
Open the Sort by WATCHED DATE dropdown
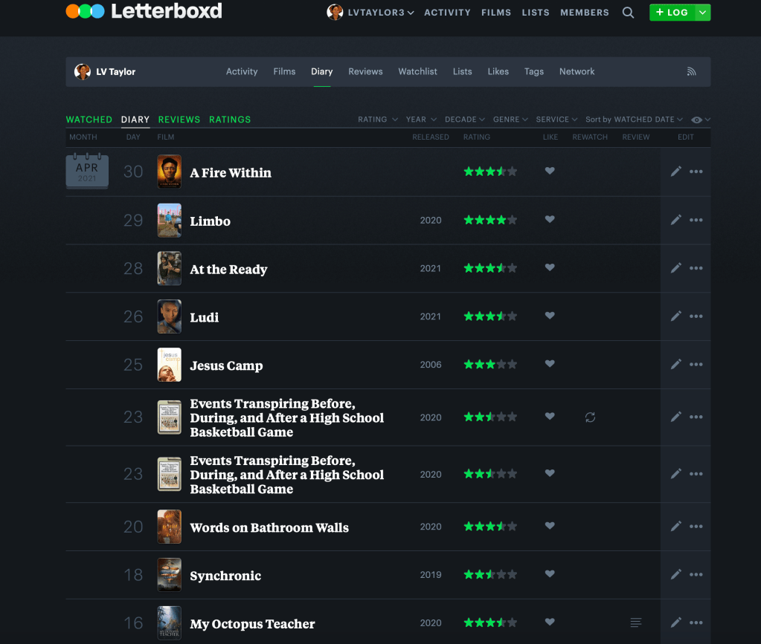point(633,120)
